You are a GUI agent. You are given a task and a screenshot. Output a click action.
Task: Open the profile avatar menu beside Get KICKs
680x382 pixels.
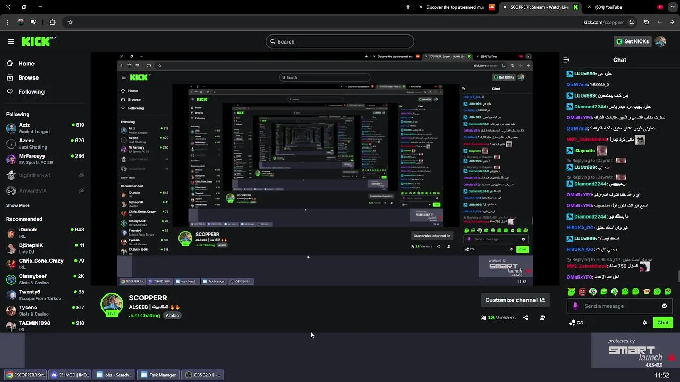tap(660, 41)
